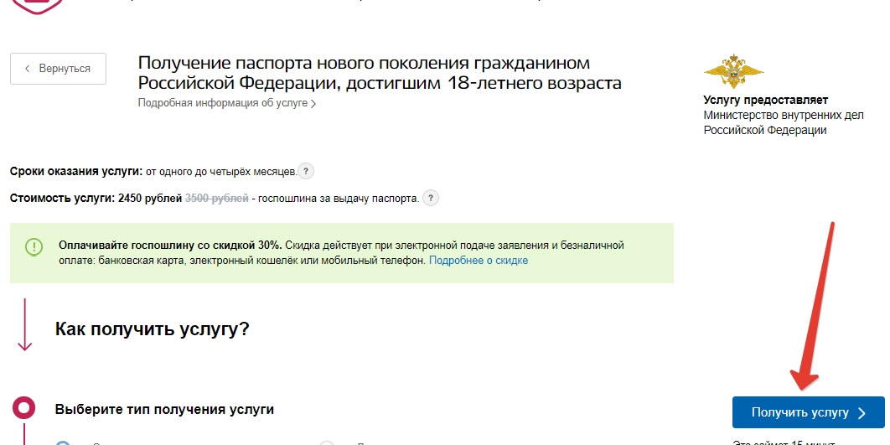Click the exclamation info icon in green banner
This screenshot has width=890, height=445.
[x=34, y=246]
